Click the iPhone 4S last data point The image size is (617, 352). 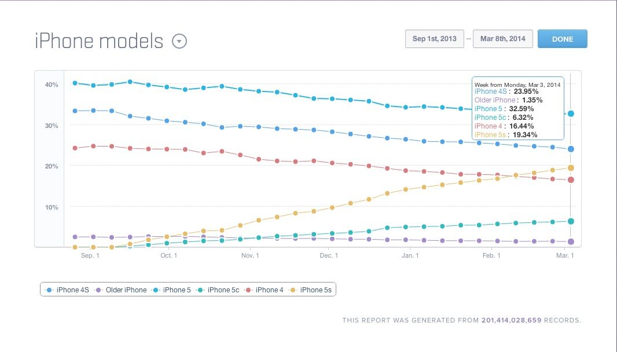[x=571, y=149]
